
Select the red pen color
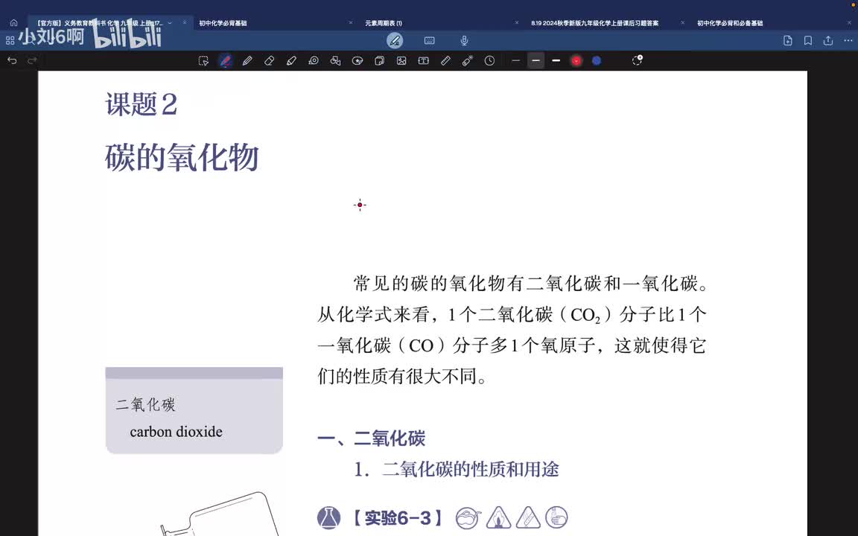pyautogui.click(x=576, y=61)
